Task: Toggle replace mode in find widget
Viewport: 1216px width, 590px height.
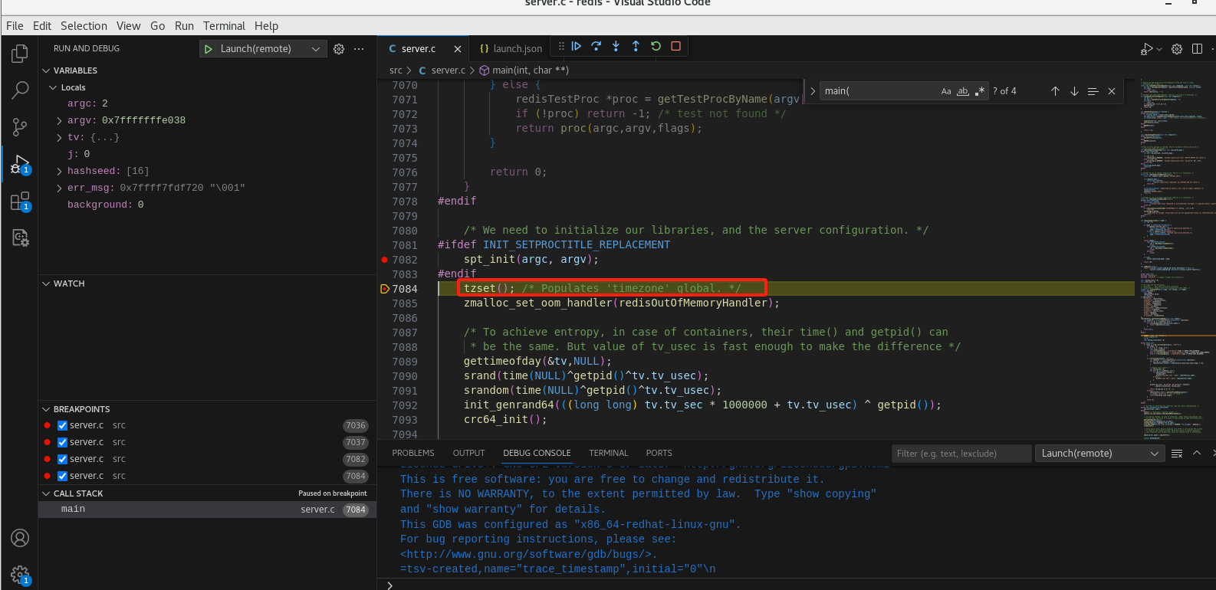Action: [813, 91]
